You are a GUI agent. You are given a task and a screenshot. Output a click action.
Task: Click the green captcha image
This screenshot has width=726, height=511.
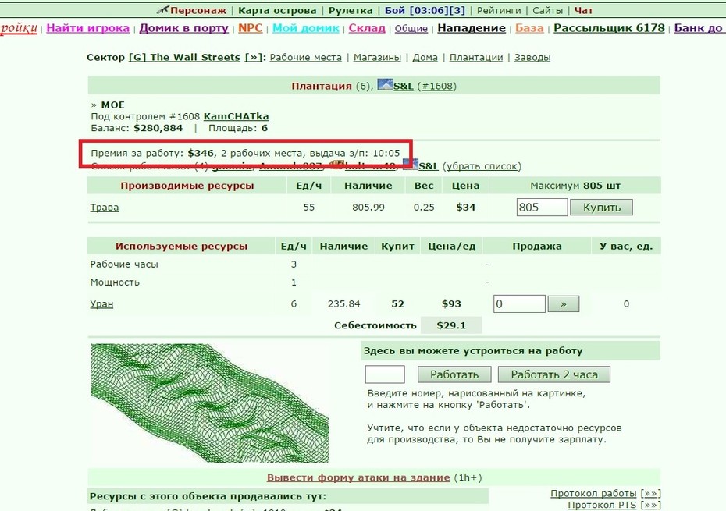pos(210,403)
